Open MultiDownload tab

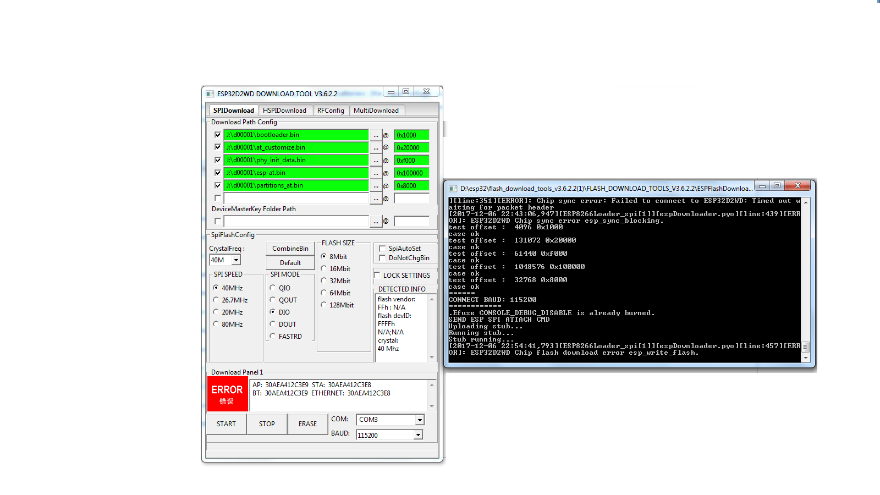click(x=376, y=111)
